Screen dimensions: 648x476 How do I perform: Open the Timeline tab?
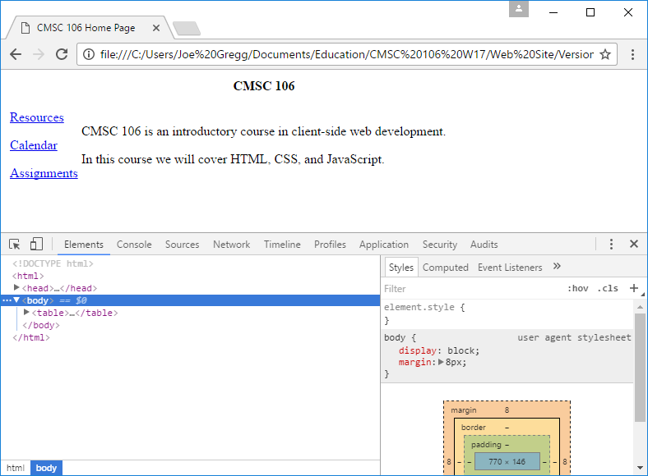pos(282,245)
